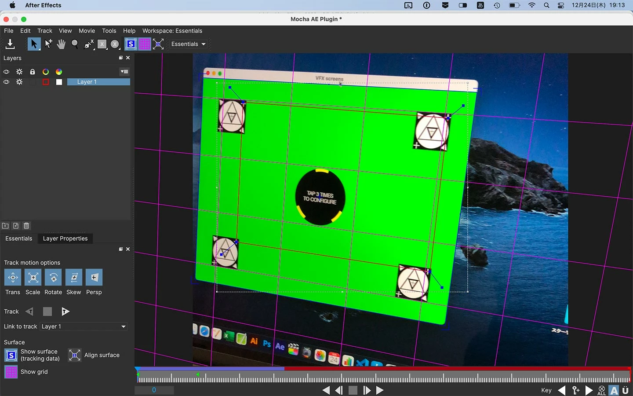Image resolution: width=633 pixels, height=396 pixels.
Task: Open the Track menu
Action: pyautogui.click(x=45, y=31)
